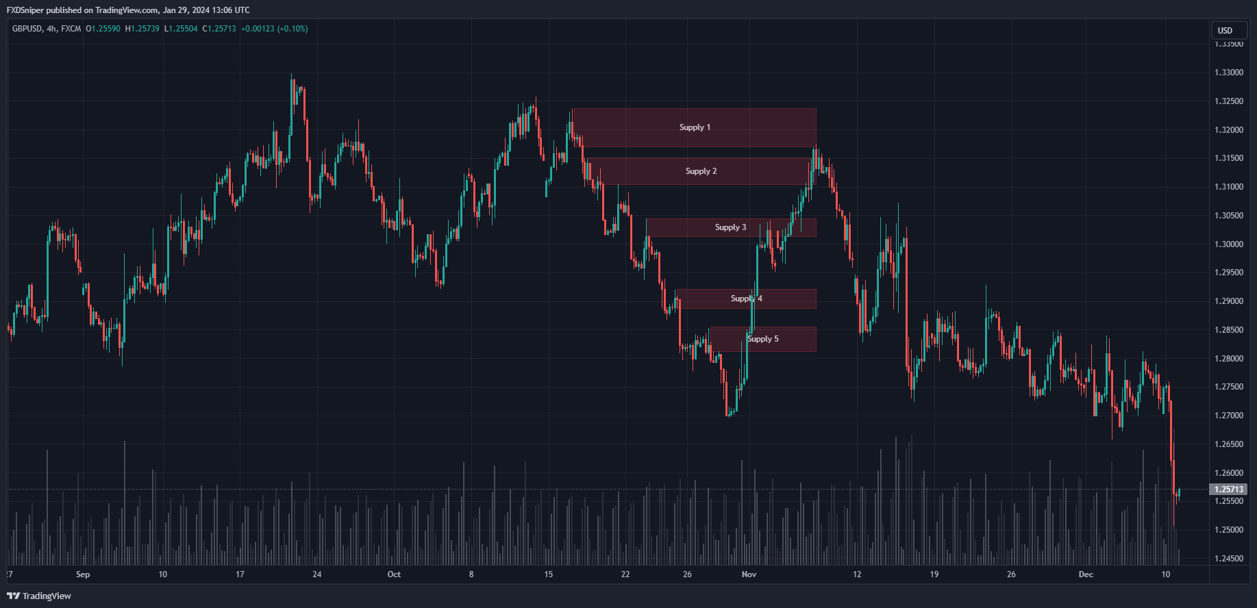
Task: Click the Sep marker on time axis
Action: (x=83, y=574)
